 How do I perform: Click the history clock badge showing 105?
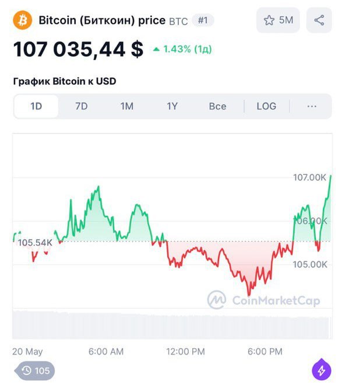pos(35,371)
